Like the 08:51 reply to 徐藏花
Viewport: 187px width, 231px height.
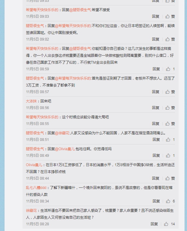click(170, 139)
